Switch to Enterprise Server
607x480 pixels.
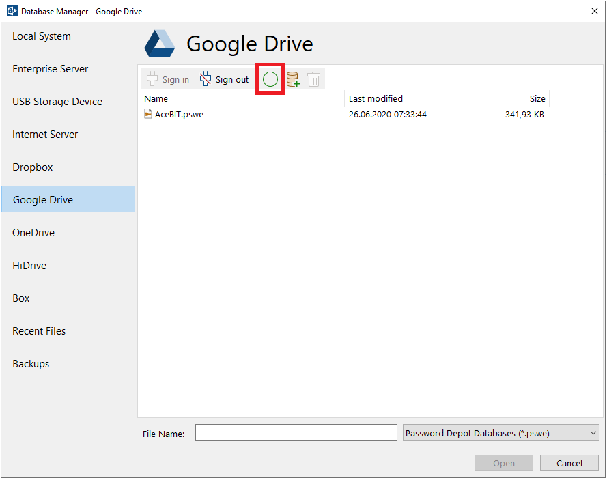click(x=68, y=69)
